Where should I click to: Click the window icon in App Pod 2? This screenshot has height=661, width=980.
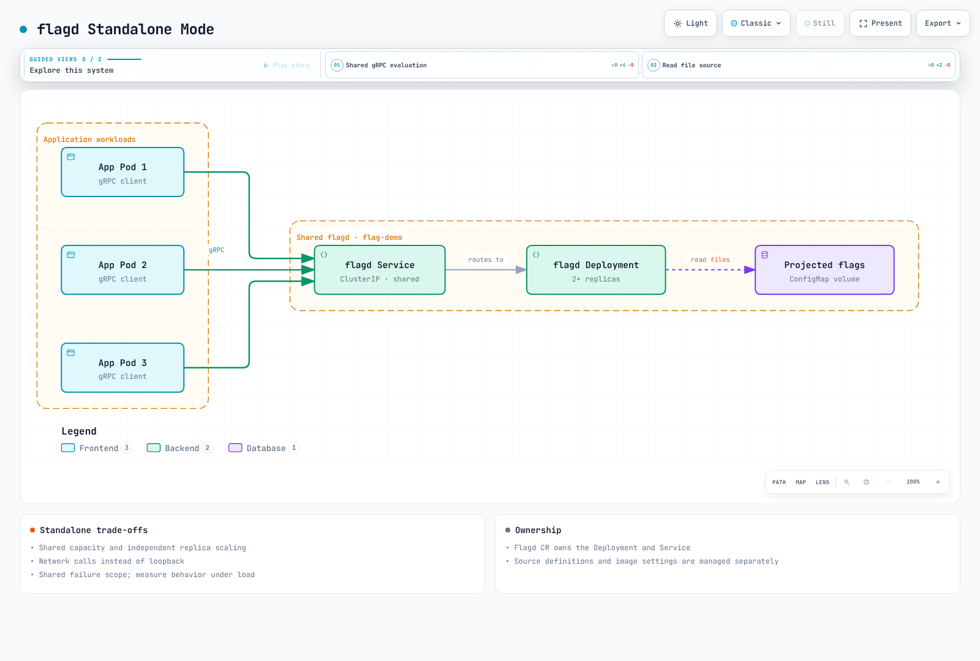click(71, 255)
